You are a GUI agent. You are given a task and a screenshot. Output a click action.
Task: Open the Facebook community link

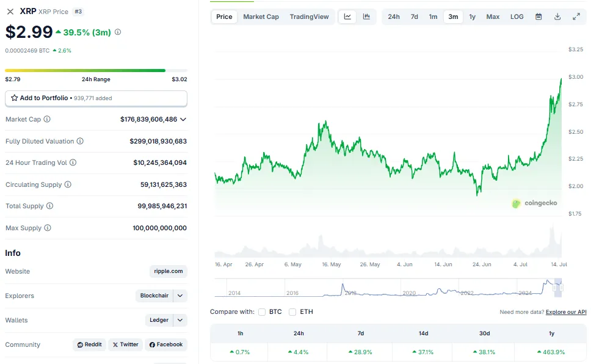point(166,344)
